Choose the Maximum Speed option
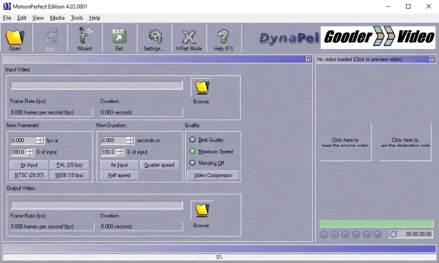 192,151
